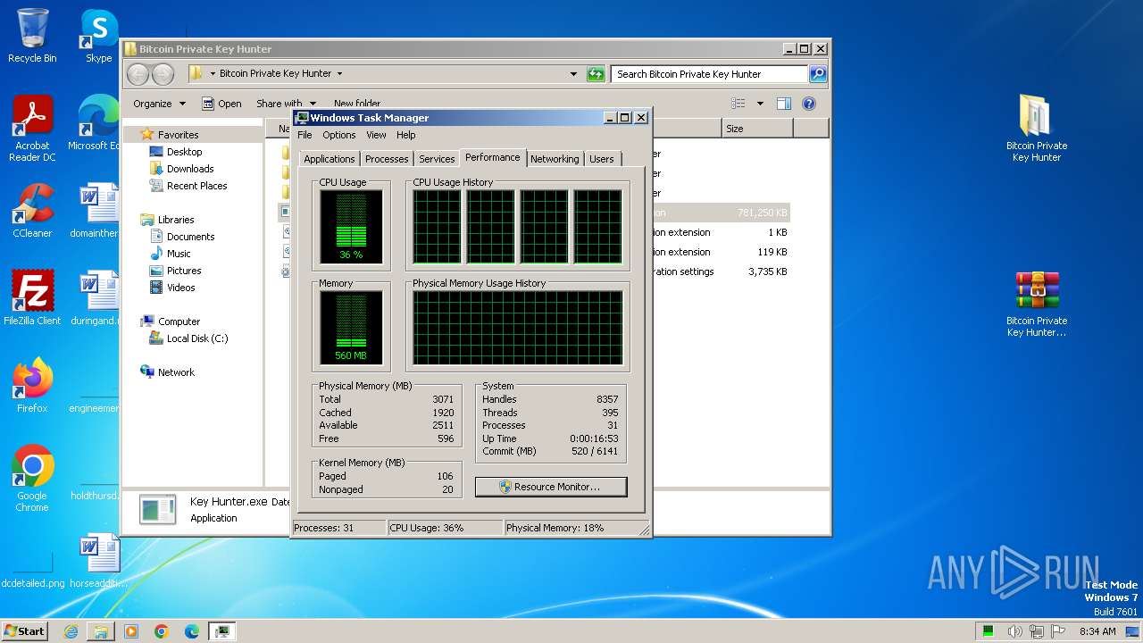This screenshot has height=643, width=1143.
Task: Open the view options dropdown arrow
Action: 760,104
